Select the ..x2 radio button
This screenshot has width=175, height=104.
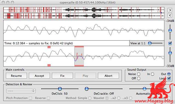tap(119, 98)
